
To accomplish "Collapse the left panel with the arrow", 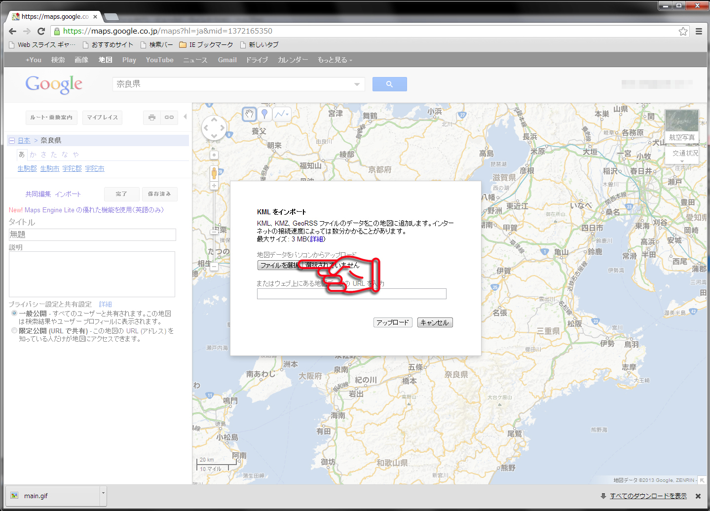I will click(185, 117).
